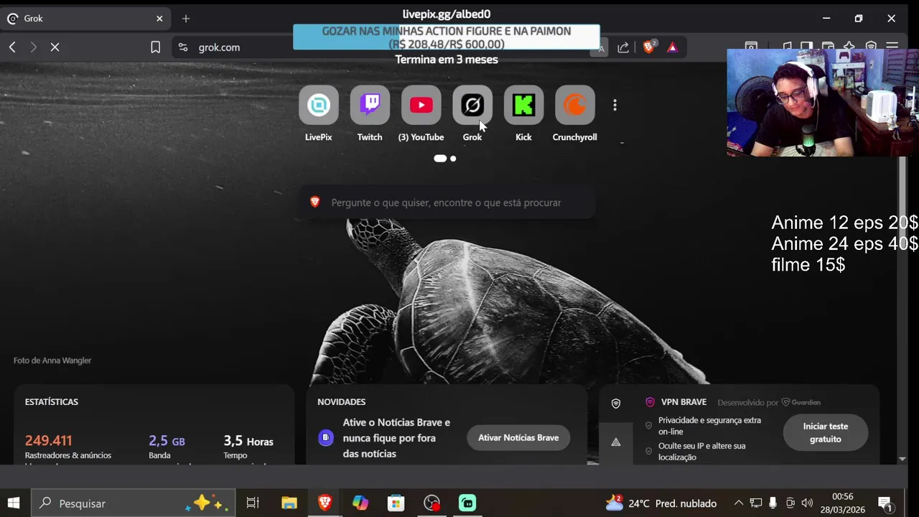Click the Pesquisar taskbar search box
919x517 pixels.
coord(134,503)
